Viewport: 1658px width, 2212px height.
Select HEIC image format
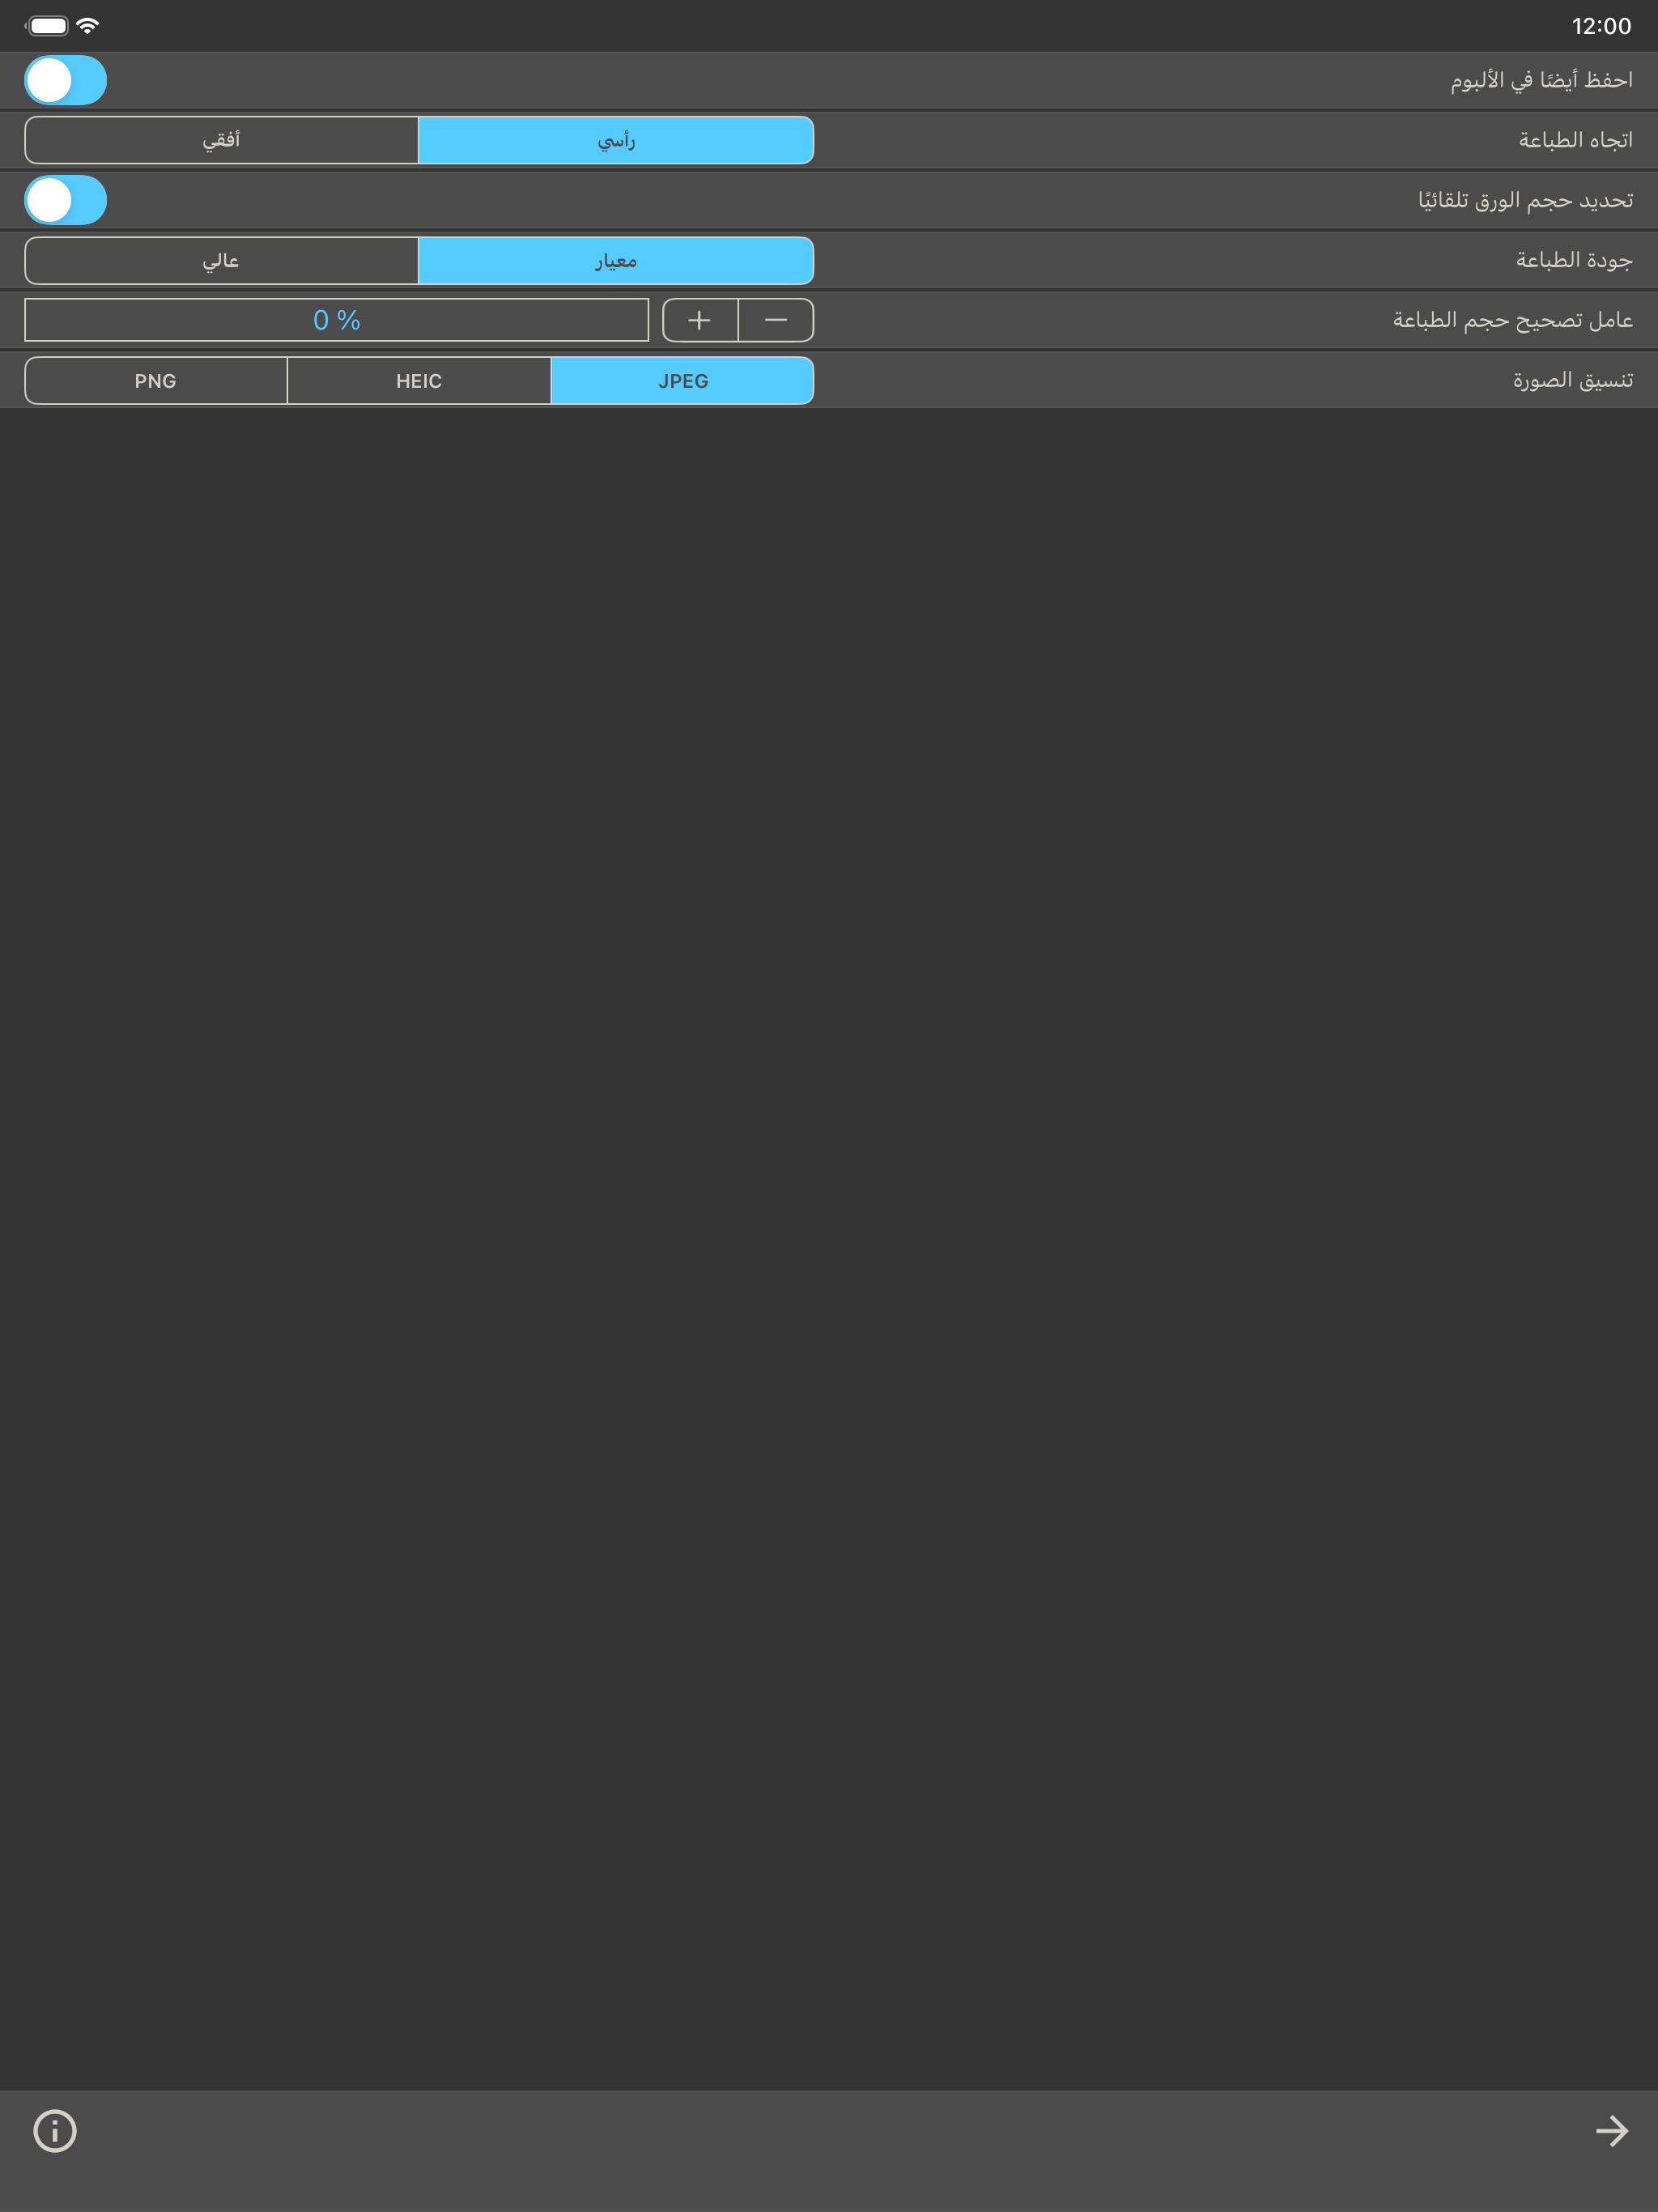pyautogui.click(x=419, y=381)
